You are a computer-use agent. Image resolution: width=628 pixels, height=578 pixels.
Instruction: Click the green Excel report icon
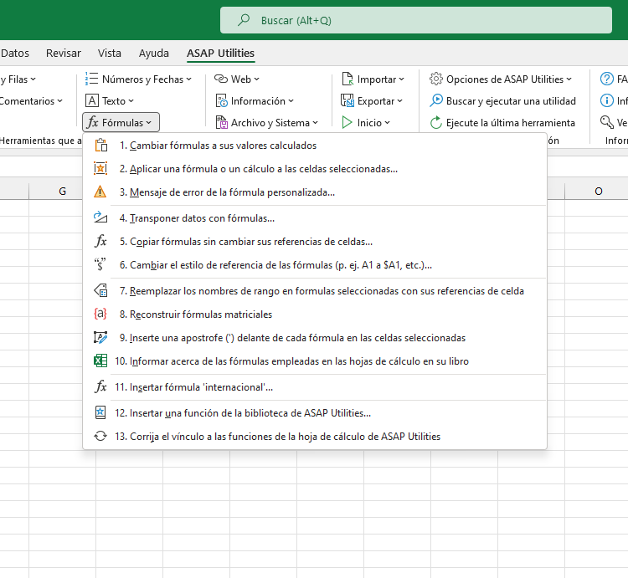click(100, 361)
